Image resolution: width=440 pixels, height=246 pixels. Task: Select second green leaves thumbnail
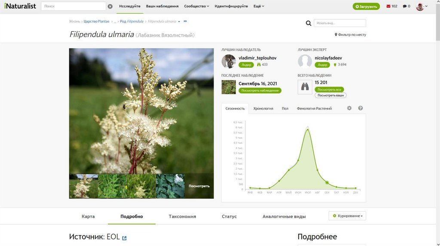(x=112, y=186)
